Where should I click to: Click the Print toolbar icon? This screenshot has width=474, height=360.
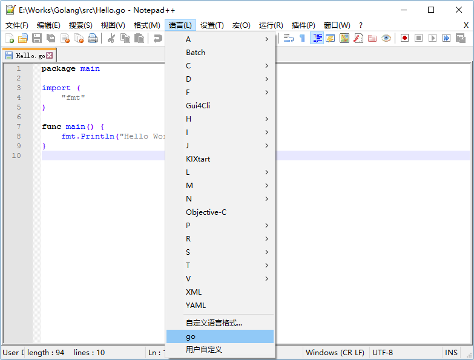93,38
